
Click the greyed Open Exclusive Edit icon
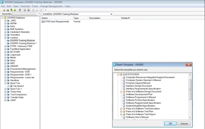[x=33, y=10]
